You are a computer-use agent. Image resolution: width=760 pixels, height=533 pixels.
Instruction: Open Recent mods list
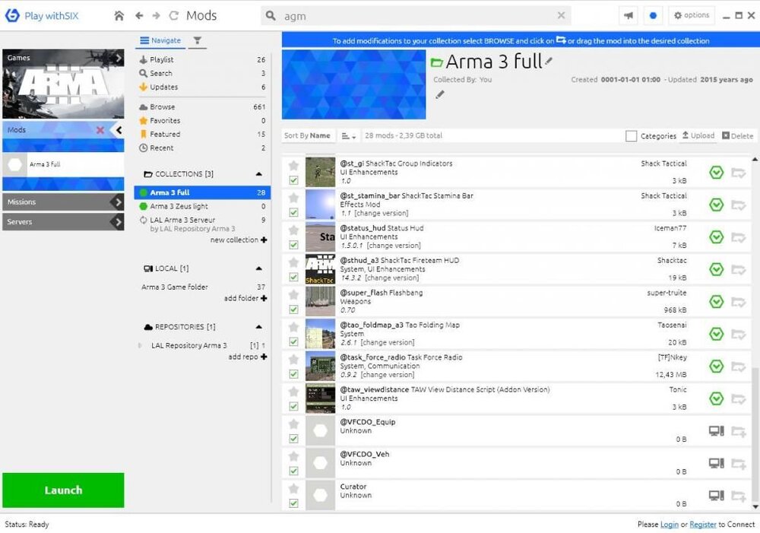pyautogui.click(x=202, y=148)
